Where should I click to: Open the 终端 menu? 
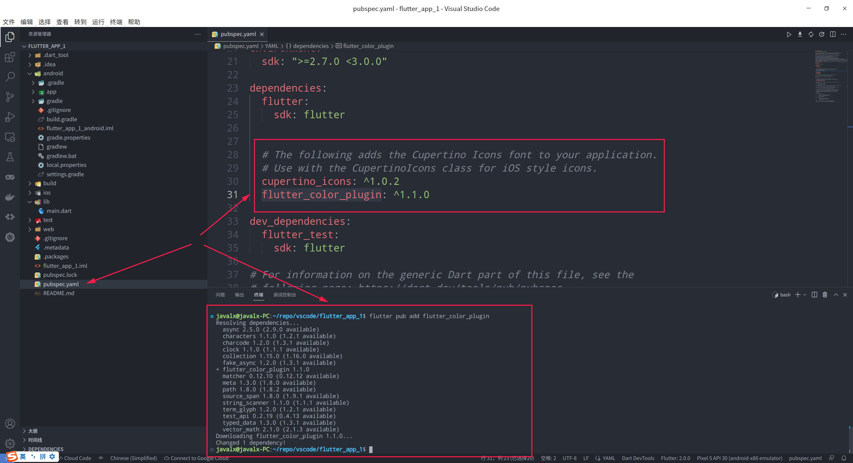tap(116, 22)
